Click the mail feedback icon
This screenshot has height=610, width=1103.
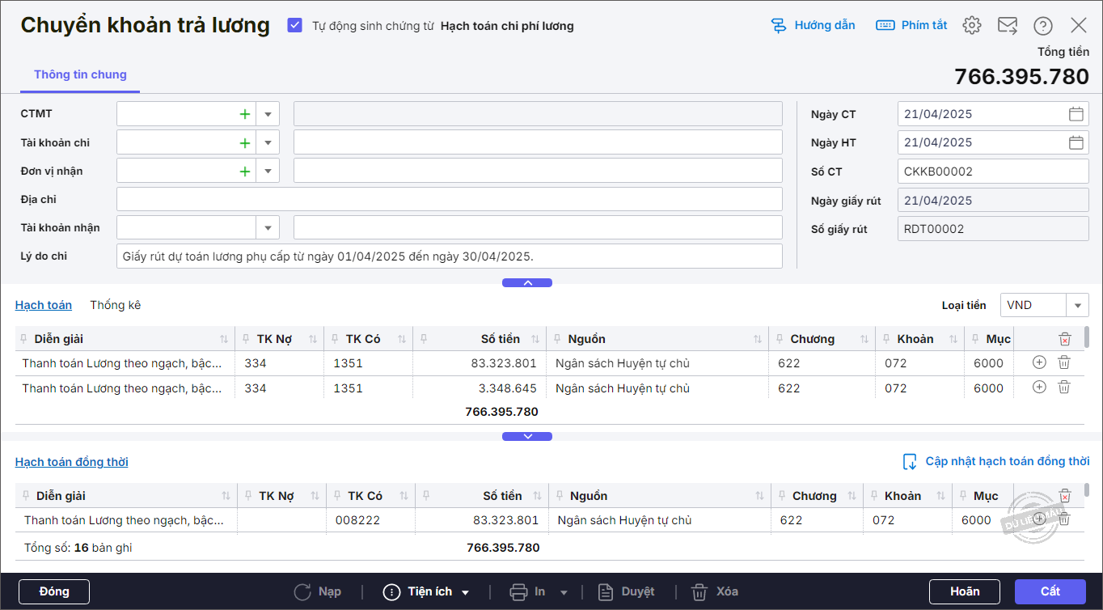click(x=1007, y=26)
